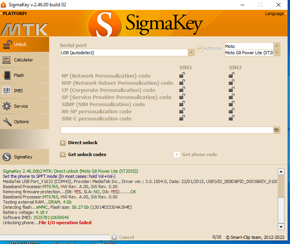Switch to the Flash tab

[25, 75]
